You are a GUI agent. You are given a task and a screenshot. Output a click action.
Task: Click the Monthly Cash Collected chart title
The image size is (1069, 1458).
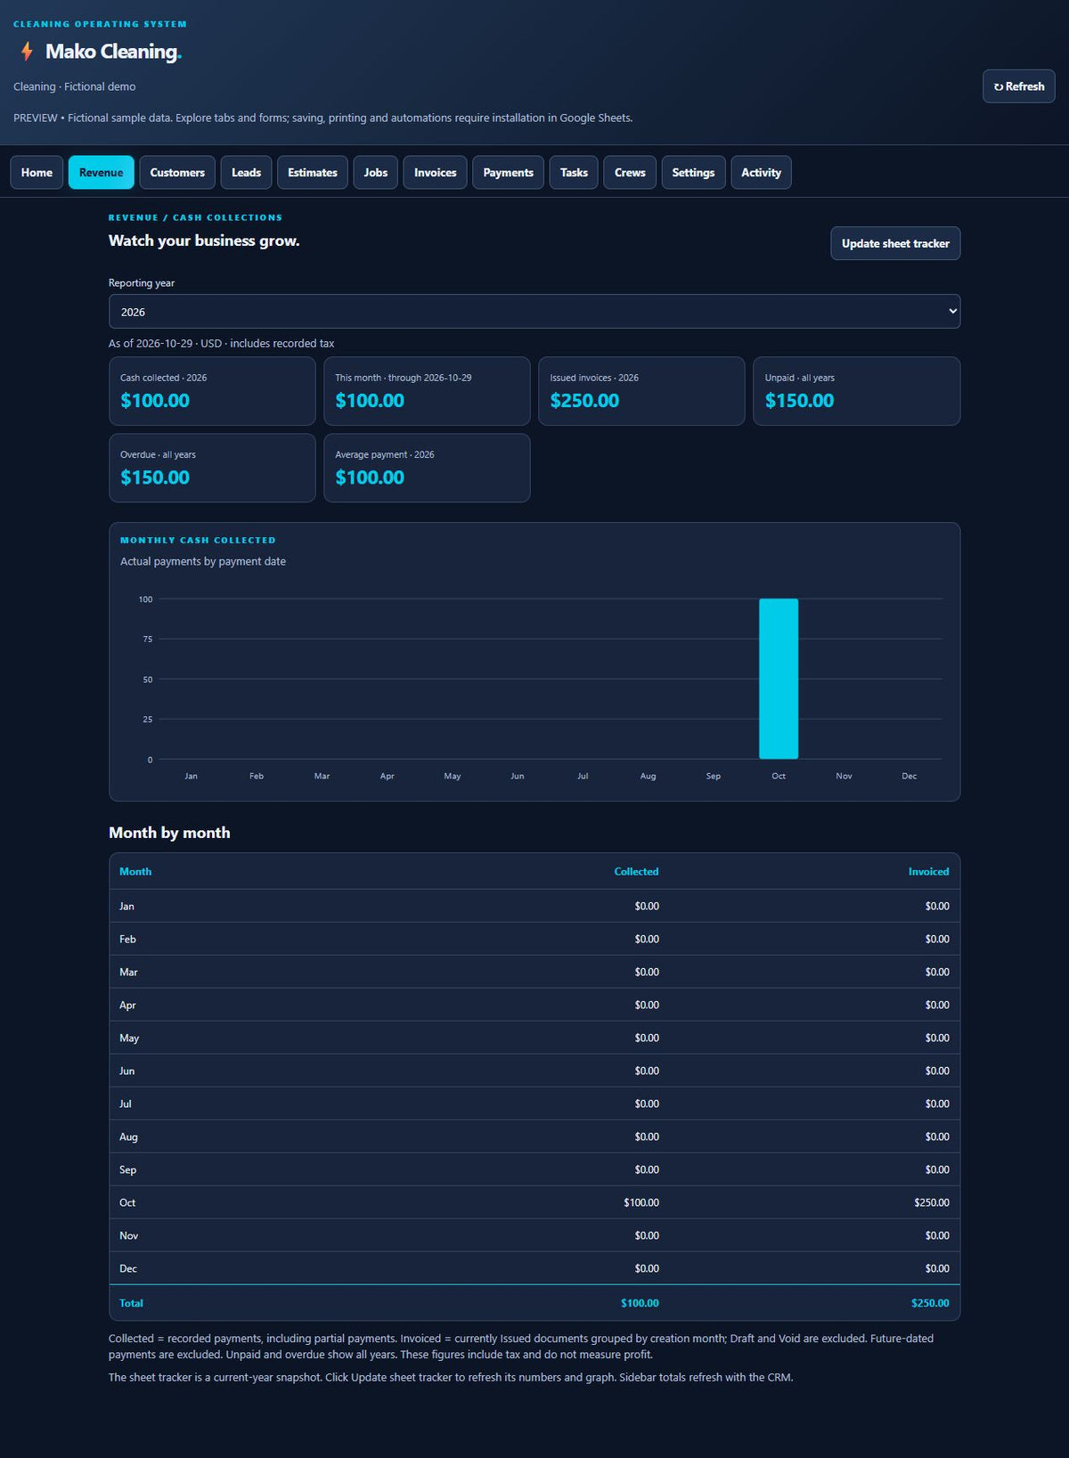[198, 540]
